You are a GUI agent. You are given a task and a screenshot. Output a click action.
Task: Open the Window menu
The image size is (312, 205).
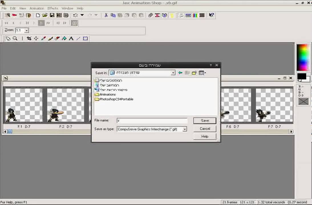pos(67,8)
